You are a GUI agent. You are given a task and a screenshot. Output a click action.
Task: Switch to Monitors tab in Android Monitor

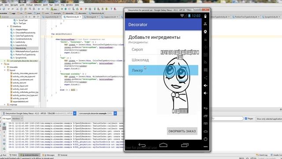coord(17,119)
